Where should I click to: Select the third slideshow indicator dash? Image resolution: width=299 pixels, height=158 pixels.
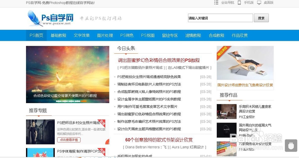click(x=71, y=101)
